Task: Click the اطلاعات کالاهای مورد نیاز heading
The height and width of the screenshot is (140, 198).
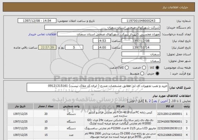Action: coord(172,96)
